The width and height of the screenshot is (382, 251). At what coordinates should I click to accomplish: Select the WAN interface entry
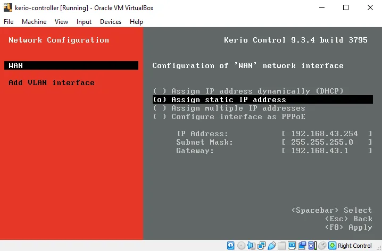[71, 65]
